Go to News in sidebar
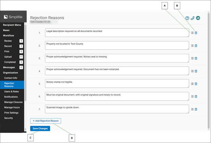211x143 pixels. point(6,30)
